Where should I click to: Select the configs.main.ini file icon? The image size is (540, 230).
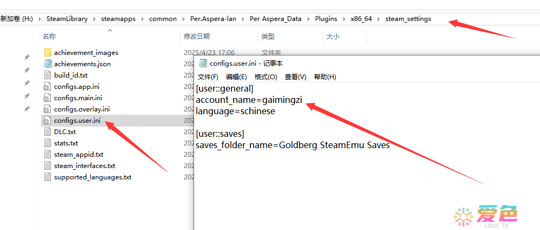[x=47, y=98]
